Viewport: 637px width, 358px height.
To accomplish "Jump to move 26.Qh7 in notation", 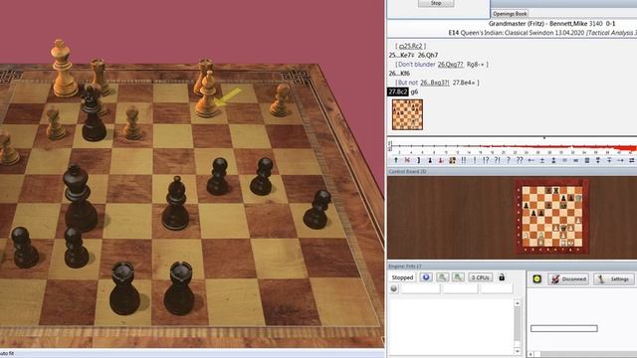I will pyautogui.click(x=428, y=55).
